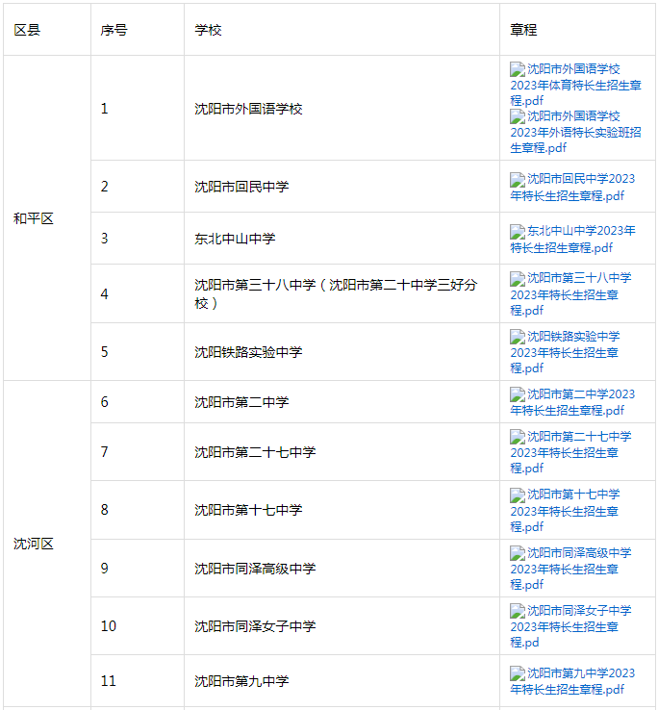This screenshot has width=658, height=710.
Task: Select school name 沈阳市同泽高级中学 in 学校 column
Action: (255, 569)
